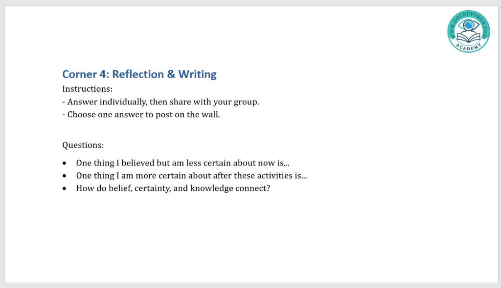Viewport: 501px width, 288px height.
Task: Click the 'Answer individually, then share' line
Action: coord(163,102)
